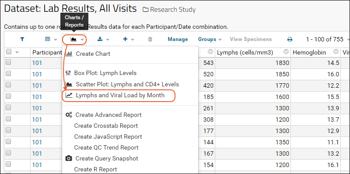The image size is (350, 174).
Task: Click the printer icon
Action: click(x=290, y=39)
